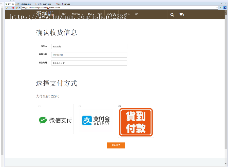The height and width of the screenshot is (167, 228).
Task: Click the shopping cart icon showing 1 item
Action: pos(181,14)
